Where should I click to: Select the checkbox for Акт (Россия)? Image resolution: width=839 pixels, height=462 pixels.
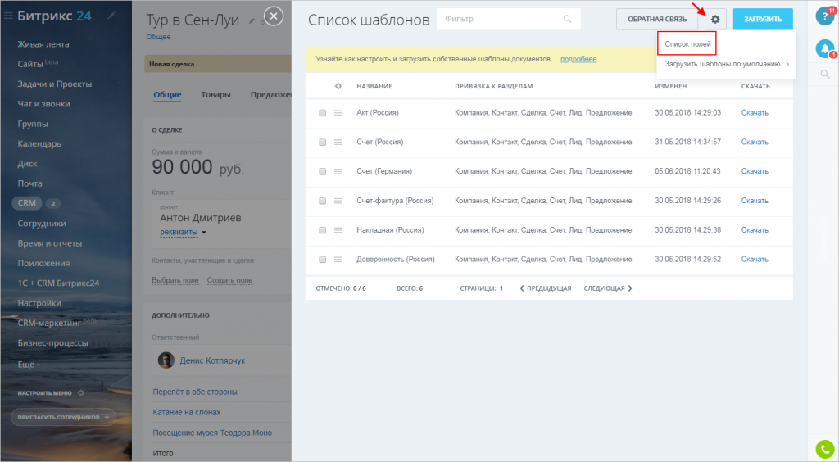[x=322, y=113]
